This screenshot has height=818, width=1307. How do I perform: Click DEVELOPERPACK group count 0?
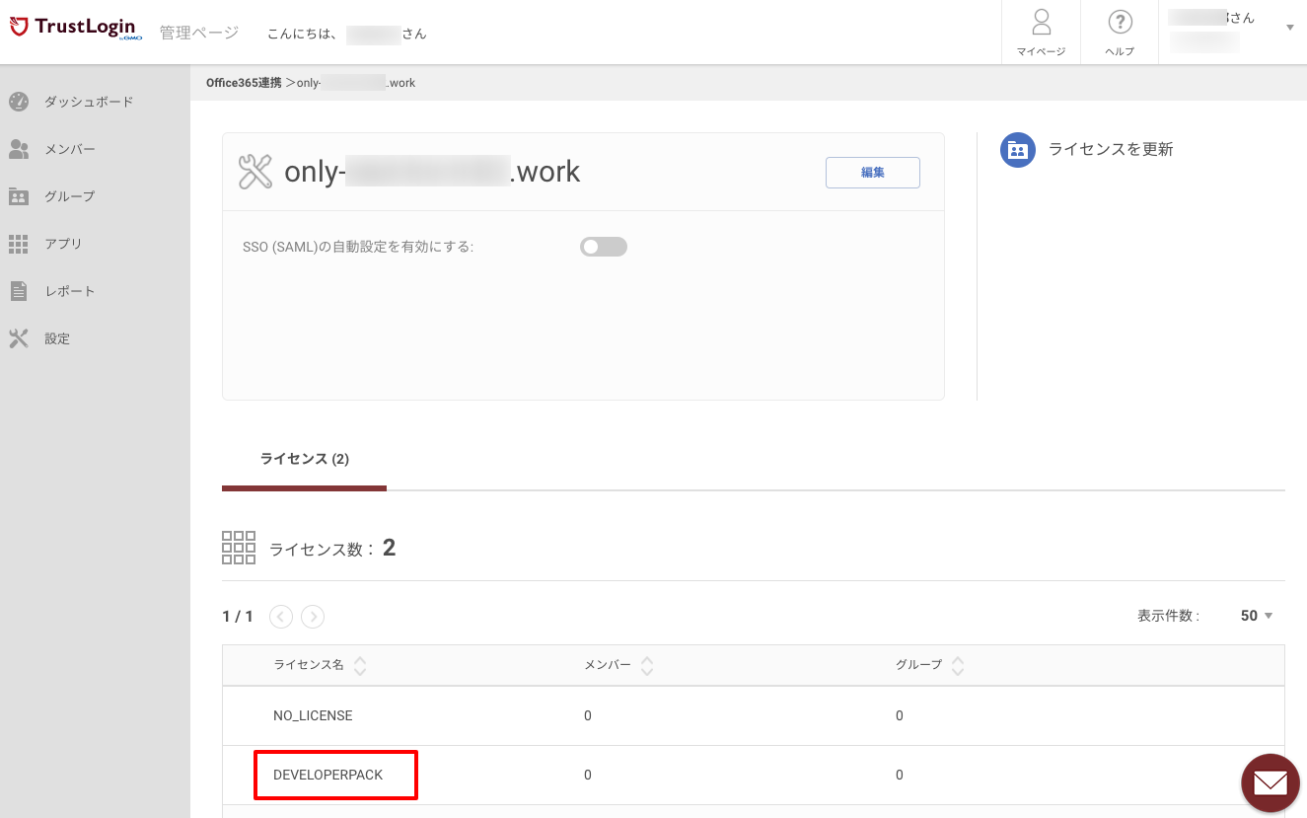[900, 775]
